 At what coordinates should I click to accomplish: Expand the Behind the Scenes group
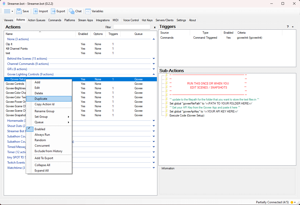click(x=154, y=59)
